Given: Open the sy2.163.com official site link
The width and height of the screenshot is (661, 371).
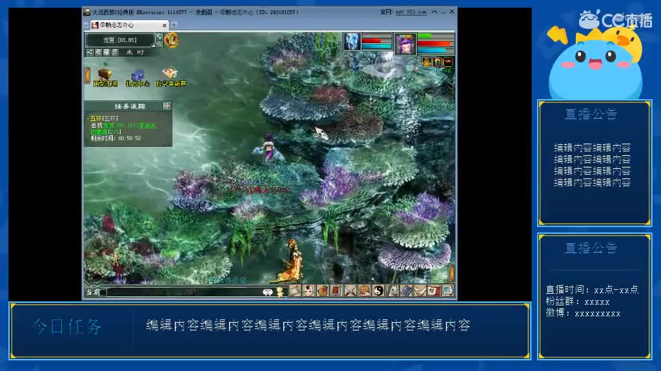Looking at the screenshot, I should tap(411, 12).
